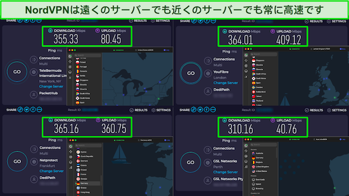Open SETTINGS in Perth speedtest header
The image size is (349, 196).
(x=337, y=110)
